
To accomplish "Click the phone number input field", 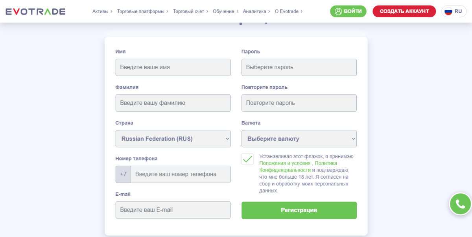I will pos(181,174).
